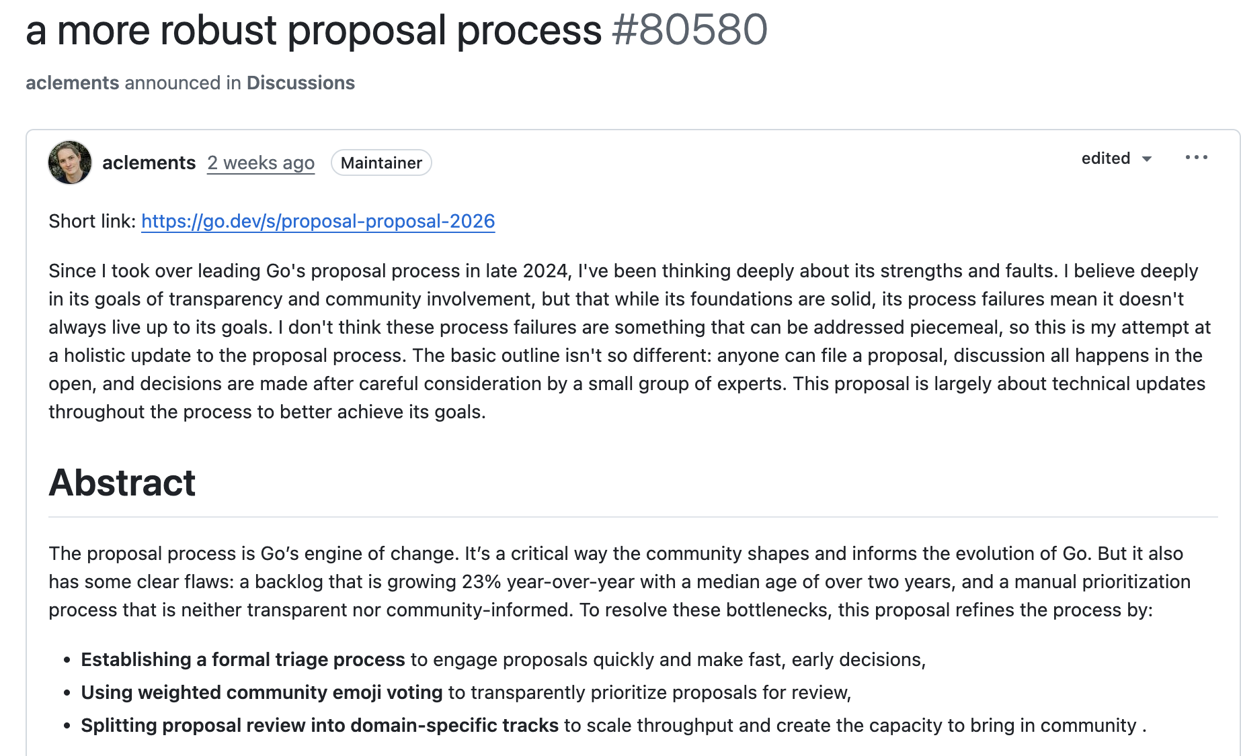The image size is (1241, 756).
Task: Click aclements in the announced-in line
Action: pos(73,83)
